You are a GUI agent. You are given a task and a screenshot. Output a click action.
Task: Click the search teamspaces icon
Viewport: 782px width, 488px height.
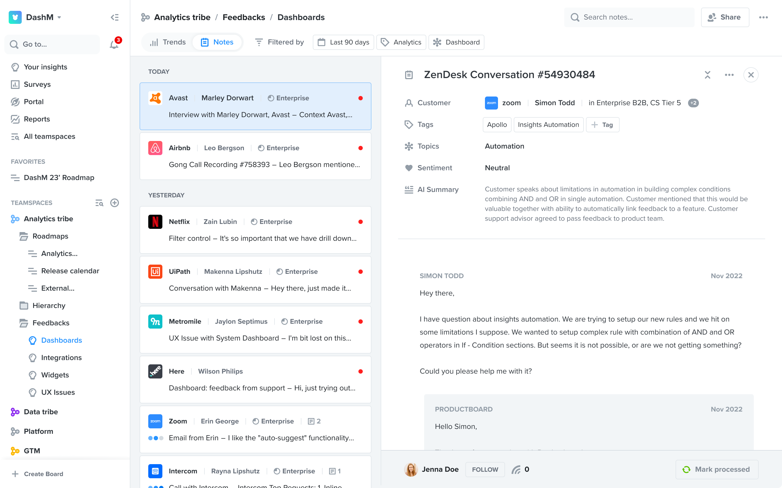[99, 203]
